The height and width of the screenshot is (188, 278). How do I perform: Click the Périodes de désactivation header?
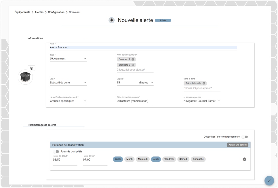68,145
